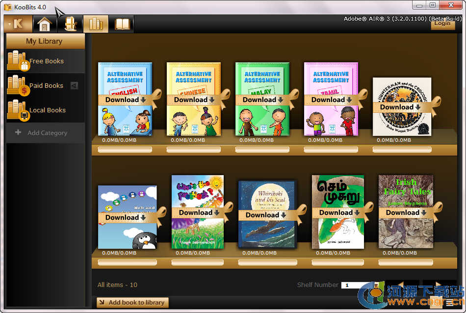The width and height of the screenshot is (466, 313).
Task: Click Add Category in the sidebar
Action: point(46,132)
